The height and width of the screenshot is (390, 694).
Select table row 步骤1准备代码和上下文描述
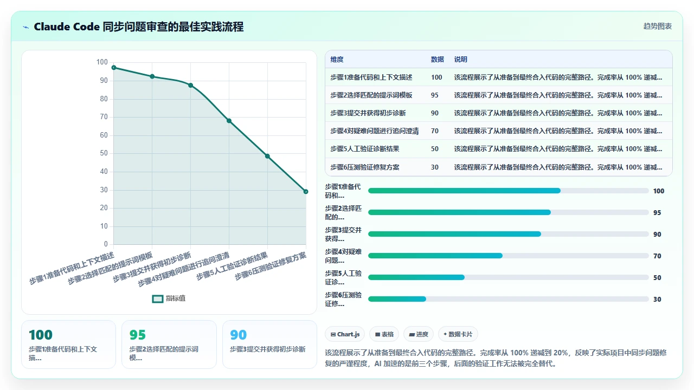pos(498,77)
